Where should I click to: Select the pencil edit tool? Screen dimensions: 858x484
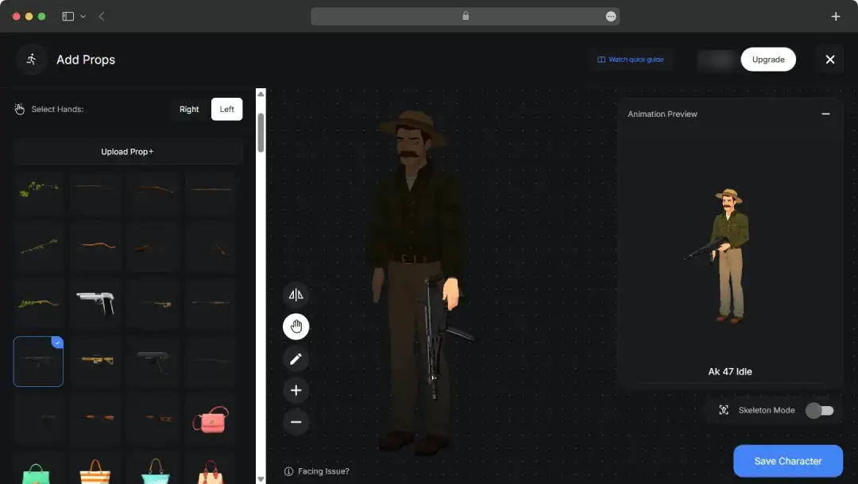pos(296,358)
